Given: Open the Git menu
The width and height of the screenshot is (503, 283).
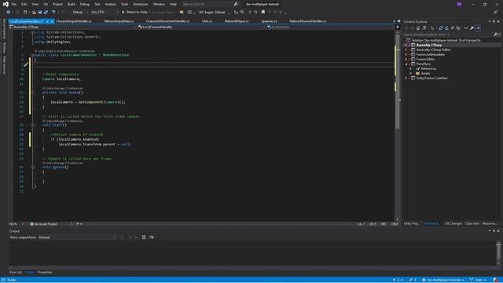Looking at the screenshot, I should click(x=46, y=4).
